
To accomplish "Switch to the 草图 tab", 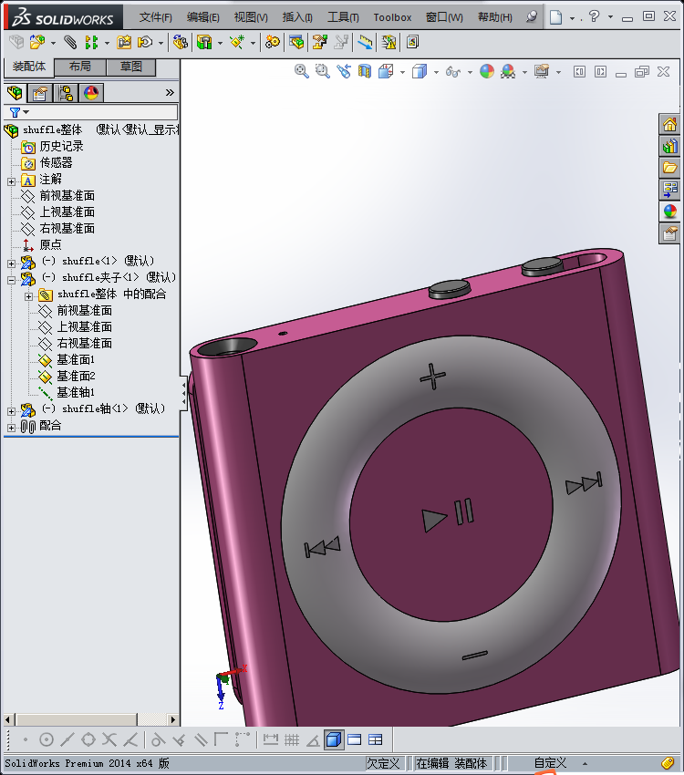I will [131, 67].
